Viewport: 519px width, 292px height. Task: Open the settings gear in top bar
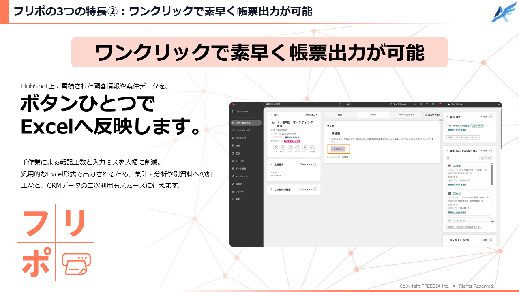pyautogui.click(x=433, y=104)
